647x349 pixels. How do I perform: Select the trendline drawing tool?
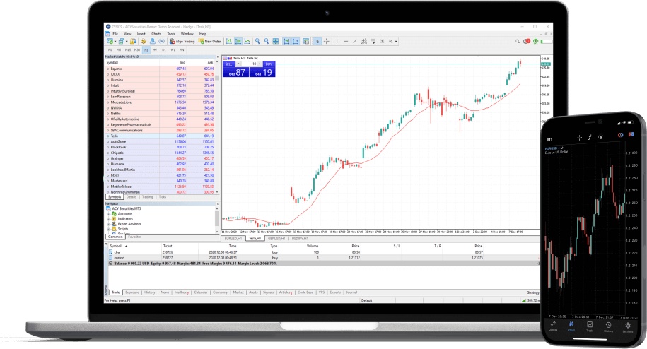[354, 41]
